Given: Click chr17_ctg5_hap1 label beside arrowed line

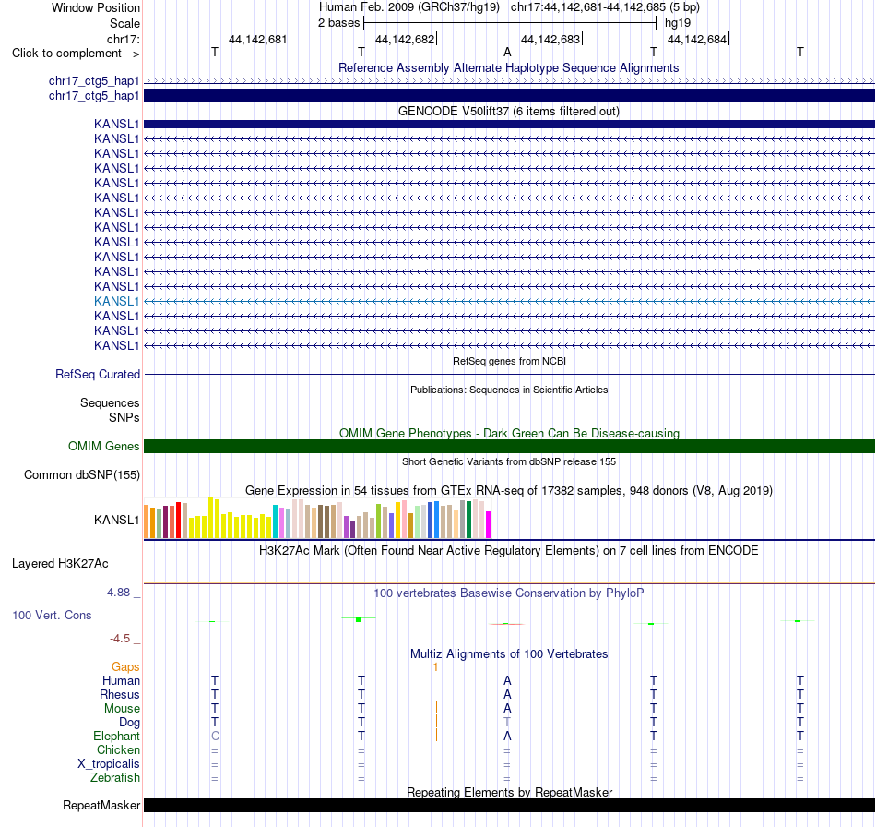Looking at the screenshot, I should [94, 81].
